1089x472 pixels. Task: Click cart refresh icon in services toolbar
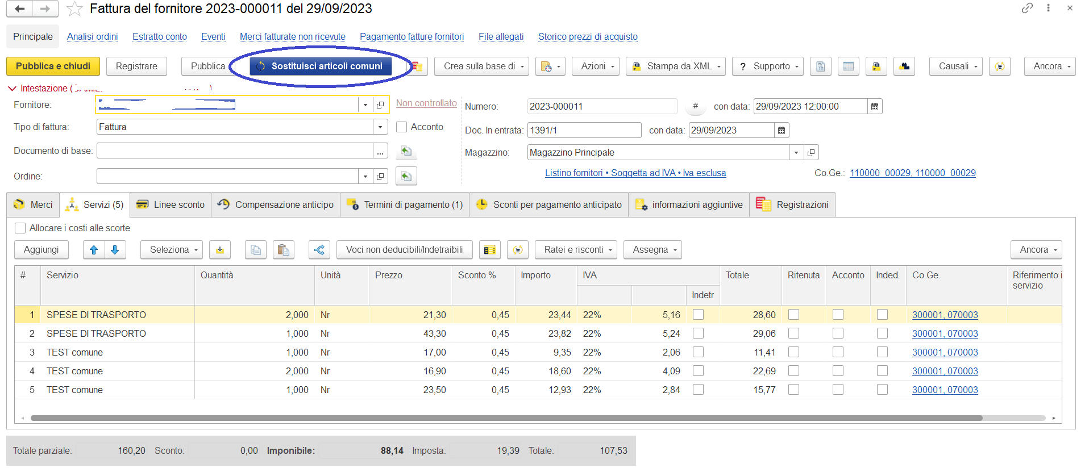(x=518, y=250)
